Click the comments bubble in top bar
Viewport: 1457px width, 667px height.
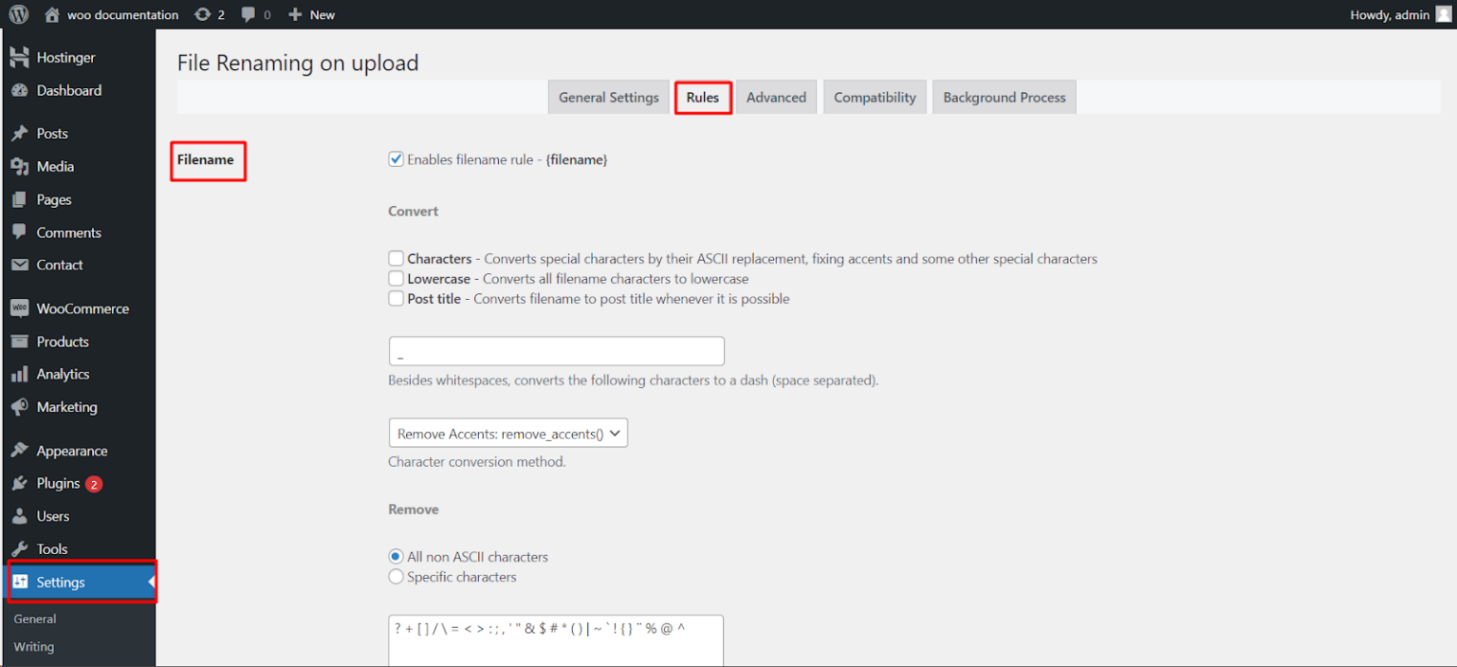[246, 14]
